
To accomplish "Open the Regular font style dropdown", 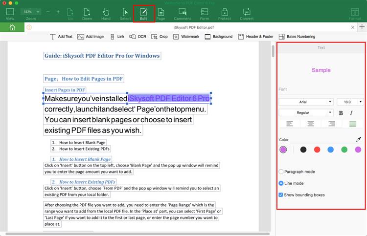I will [x=306, y=113].
